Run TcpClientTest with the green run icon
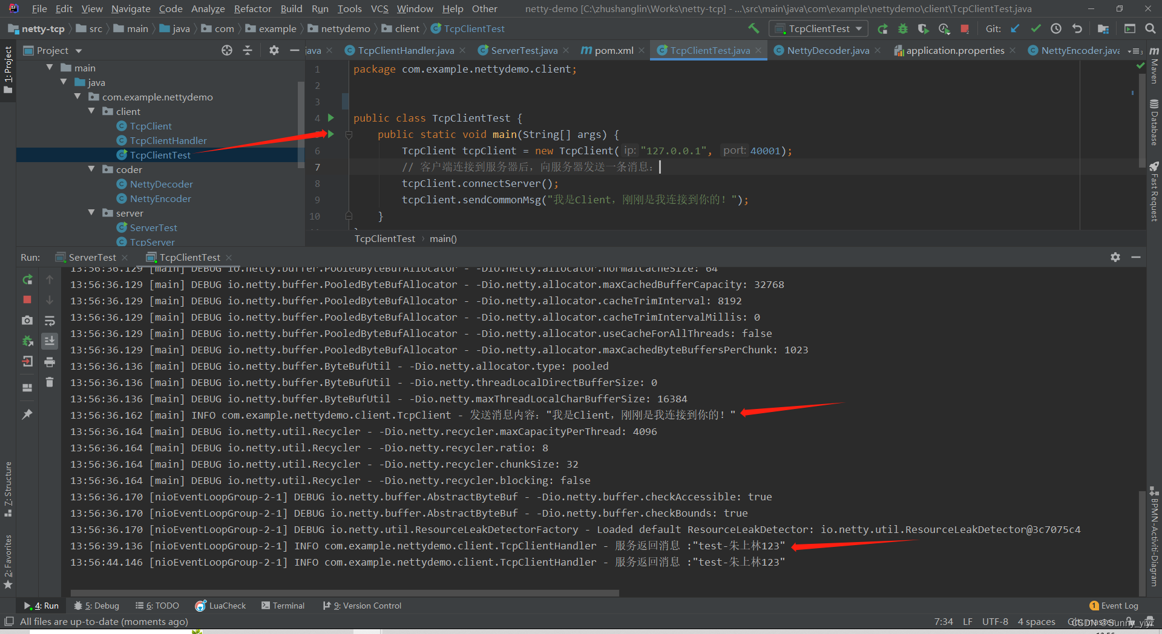1162x634 pixels. 882,28
